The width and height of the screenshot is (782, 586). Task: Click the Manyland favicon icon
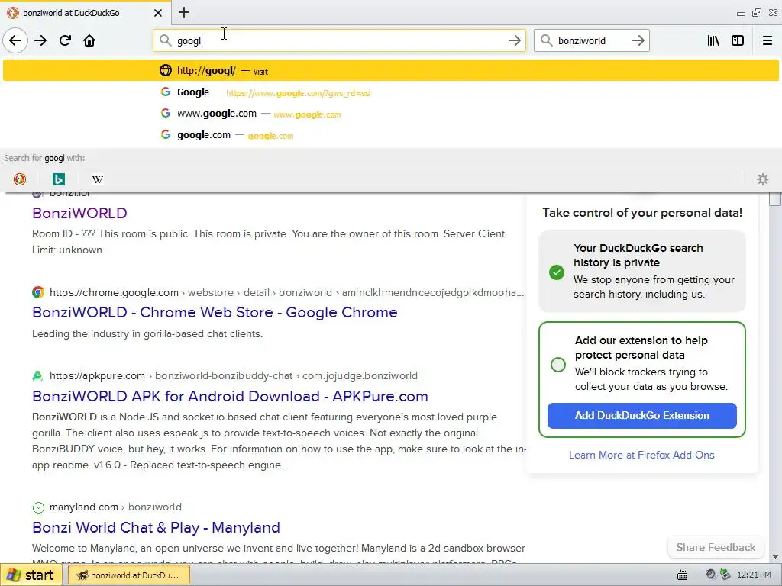pyautogui.click(x=38, y=507)
